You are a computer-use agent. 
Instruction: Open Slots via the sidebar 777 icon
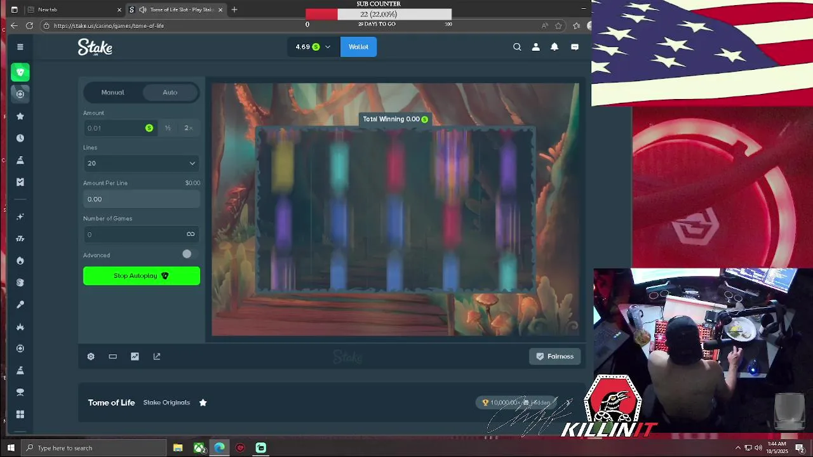pyautogui.click(x=20, y=239)
